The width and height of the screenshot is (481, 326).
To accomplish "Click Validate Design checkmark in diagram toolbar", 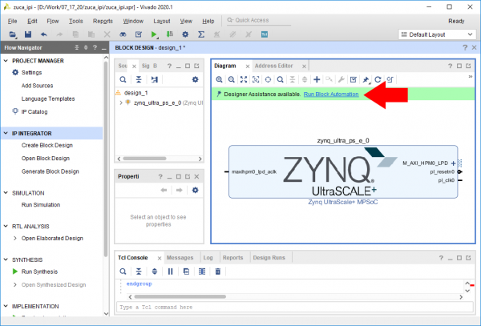I will 354,80.
